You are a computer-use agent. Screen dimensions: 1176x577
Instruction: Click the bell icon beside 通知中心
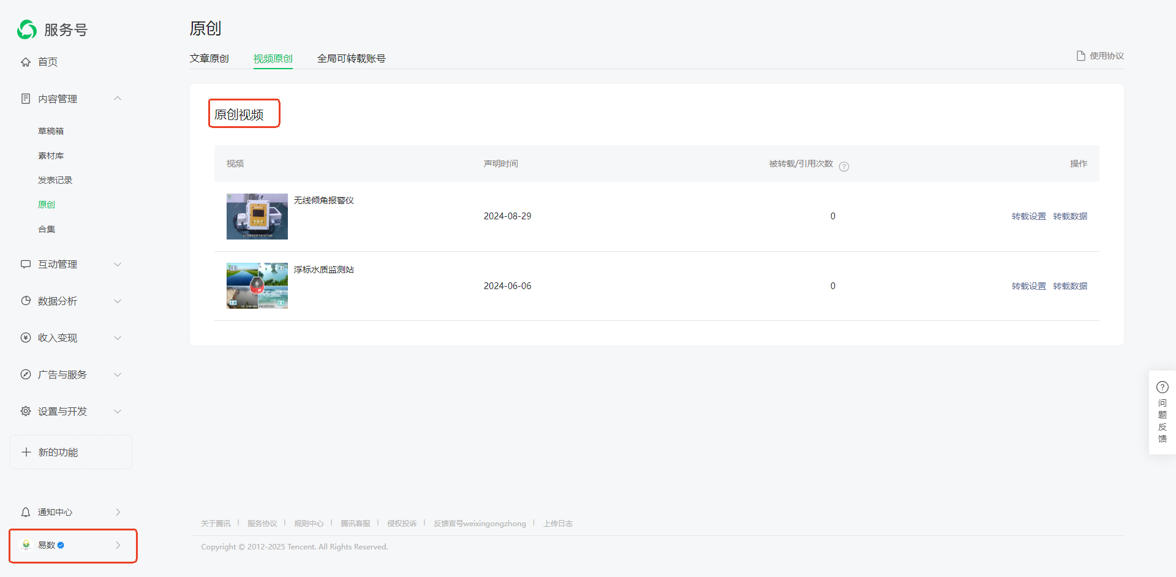click(26, 512)
